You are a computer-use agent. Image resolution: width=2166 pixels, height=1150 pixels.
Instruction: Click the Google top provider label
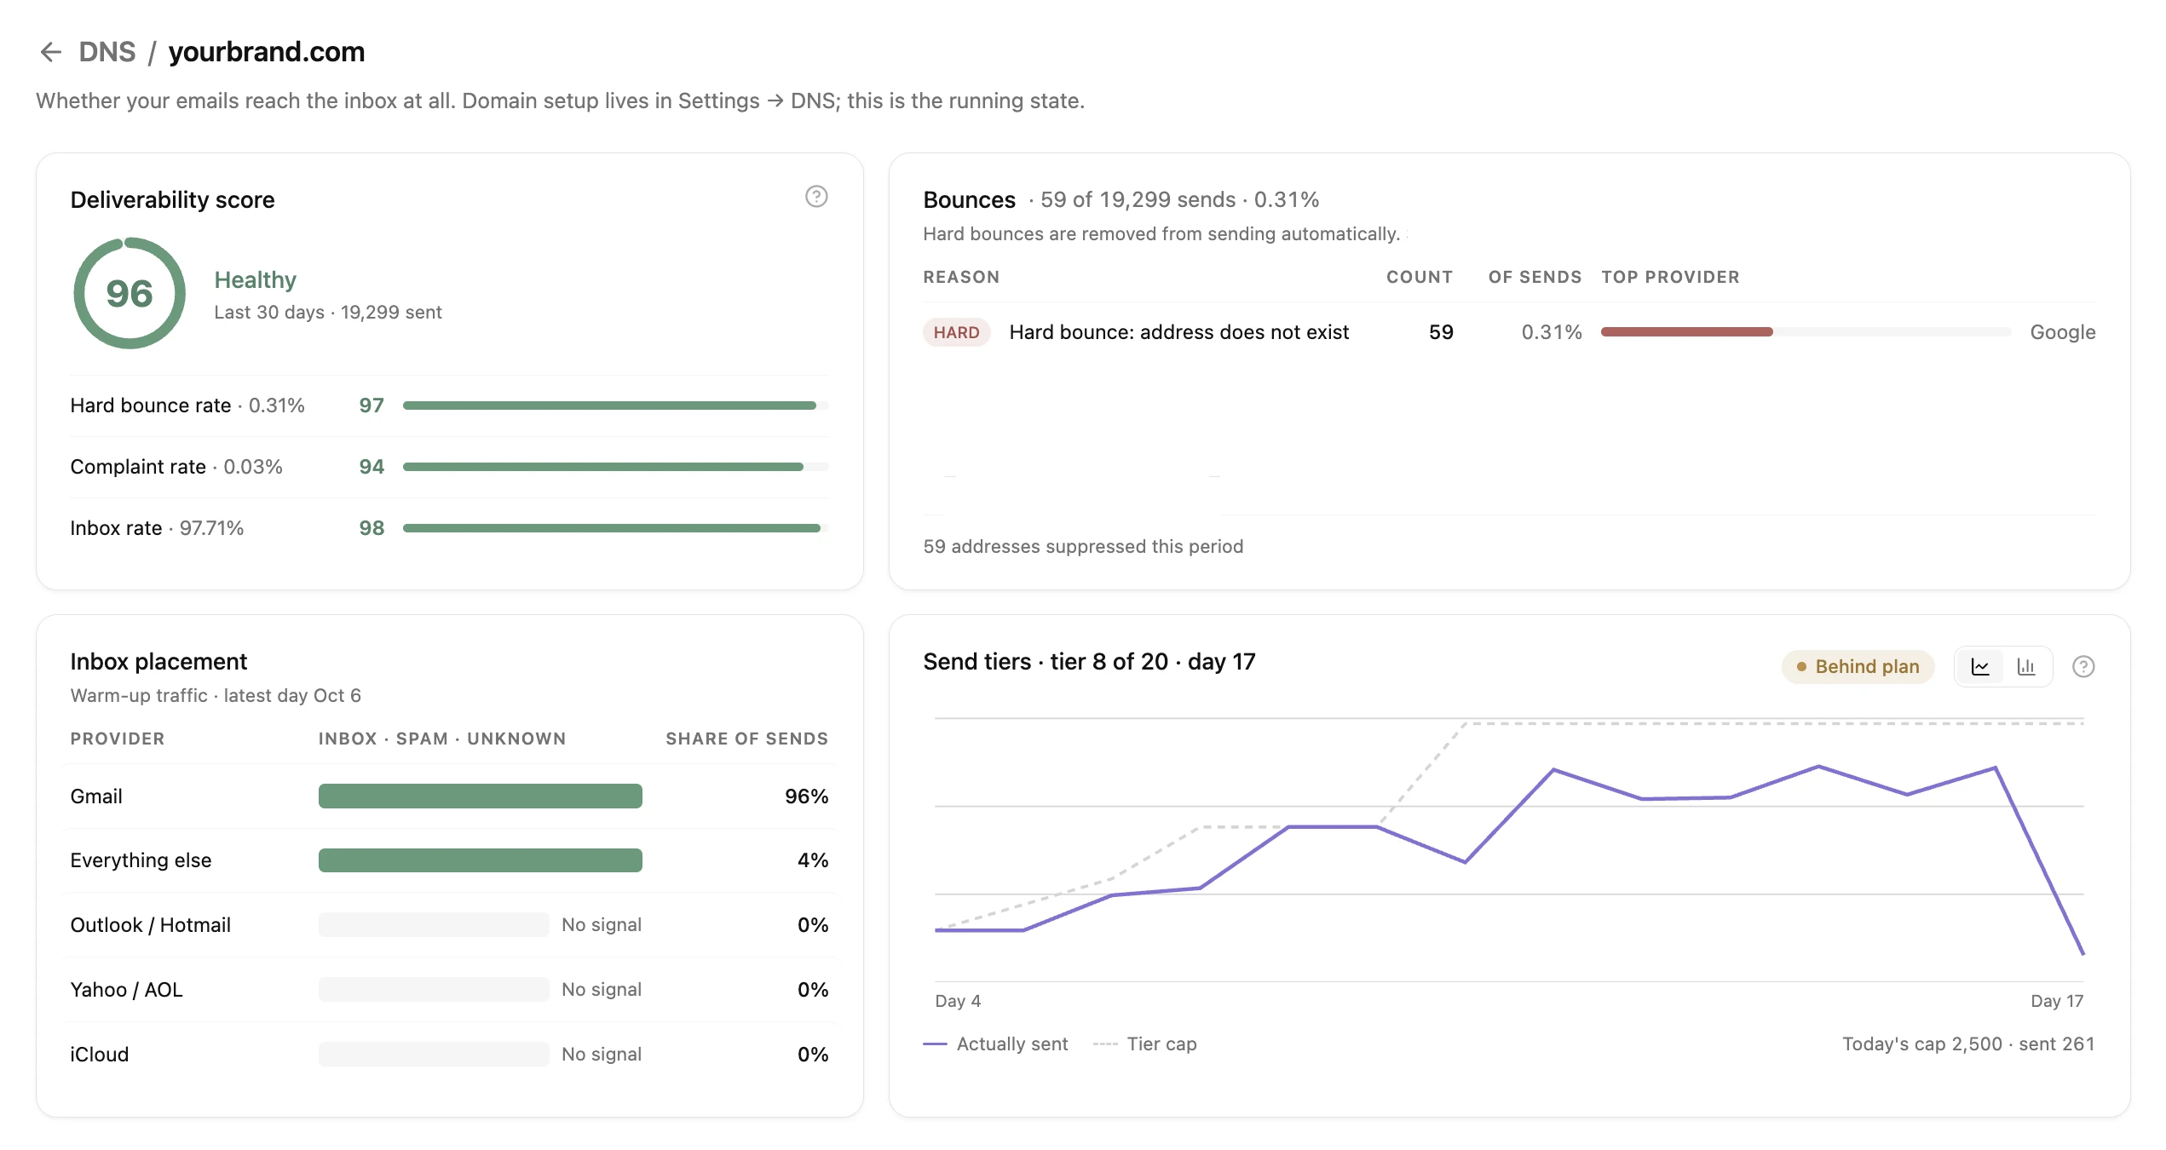[2062, 332]
